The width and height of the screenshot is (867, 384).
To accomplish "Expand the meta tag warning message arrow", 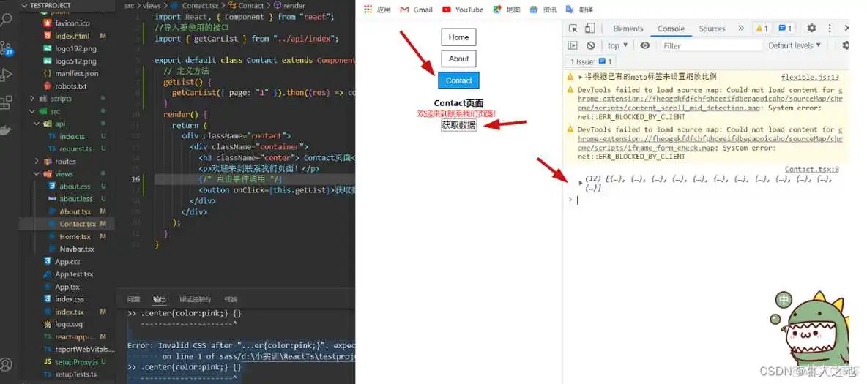I will [x=580, y=77].
